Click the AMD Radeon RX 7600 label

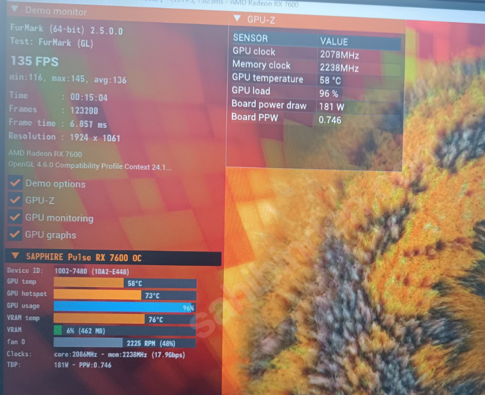coord(45,154)
